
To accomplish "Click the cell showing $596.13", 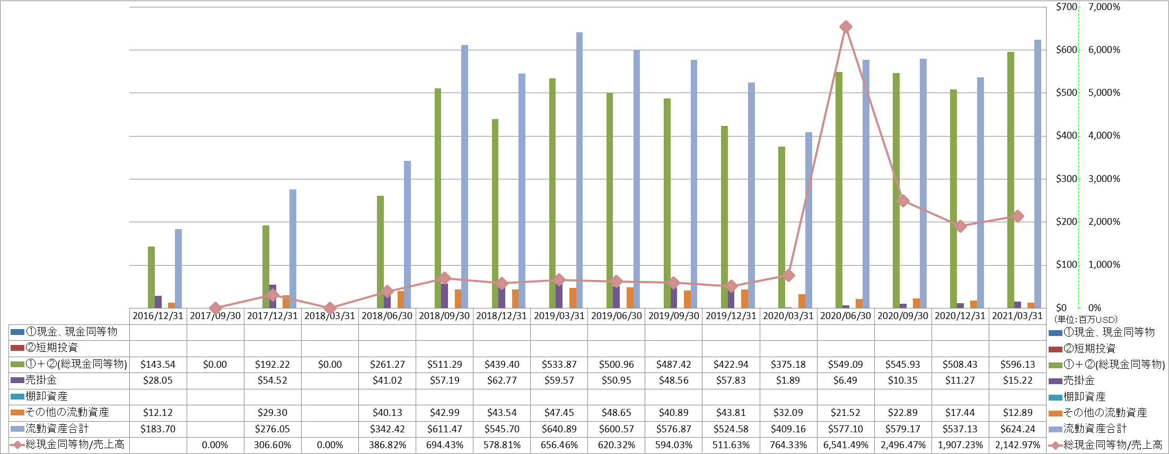I will pyautogui.click(x=1017, y=365).
